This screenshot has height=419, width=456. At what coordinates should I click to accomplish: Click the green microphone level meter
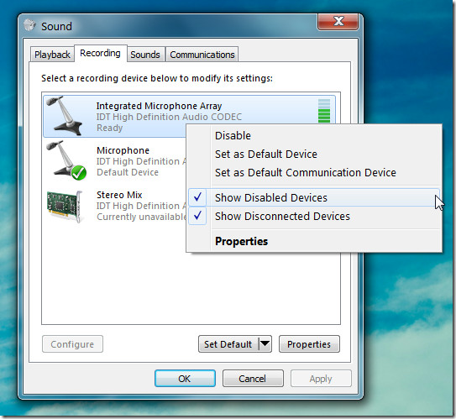pyautogui.click(x=324, y=111)
